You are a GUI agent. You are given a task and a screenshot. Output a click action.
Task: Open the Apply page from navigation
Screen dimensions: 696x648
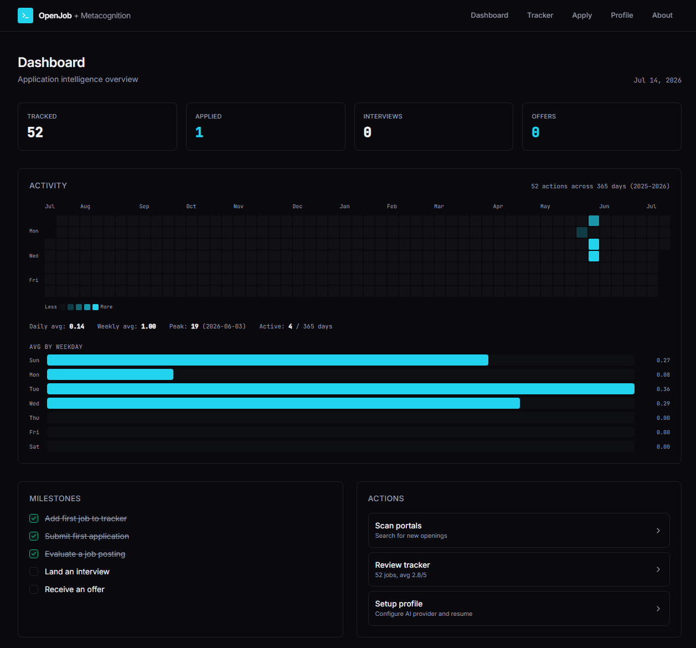click(582, 16)
